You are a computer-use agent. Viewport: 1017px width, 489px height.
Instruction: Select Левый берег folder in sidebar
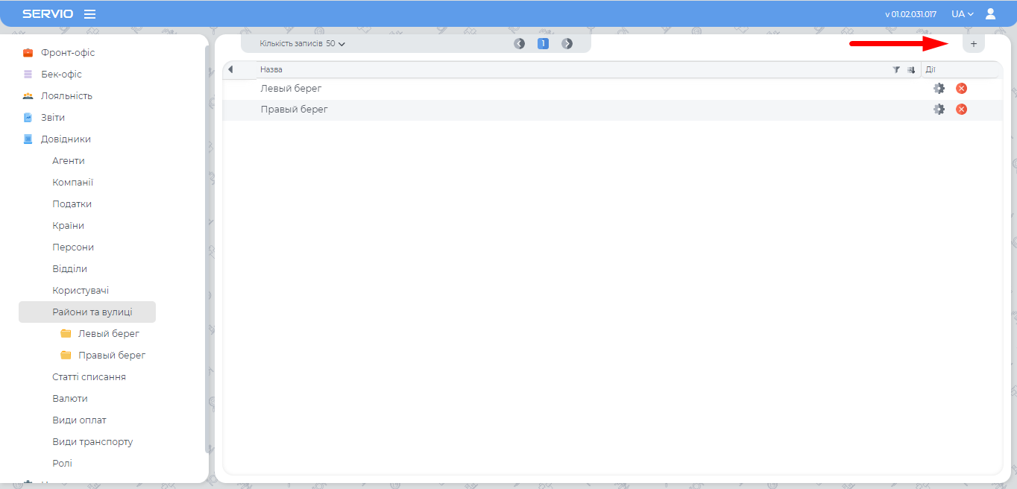108,334
